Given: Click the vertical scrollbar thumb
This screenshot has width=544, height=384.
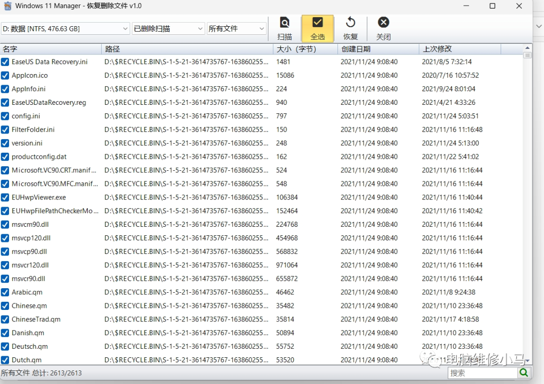Looking at the screenshot, I should [527, 55].
